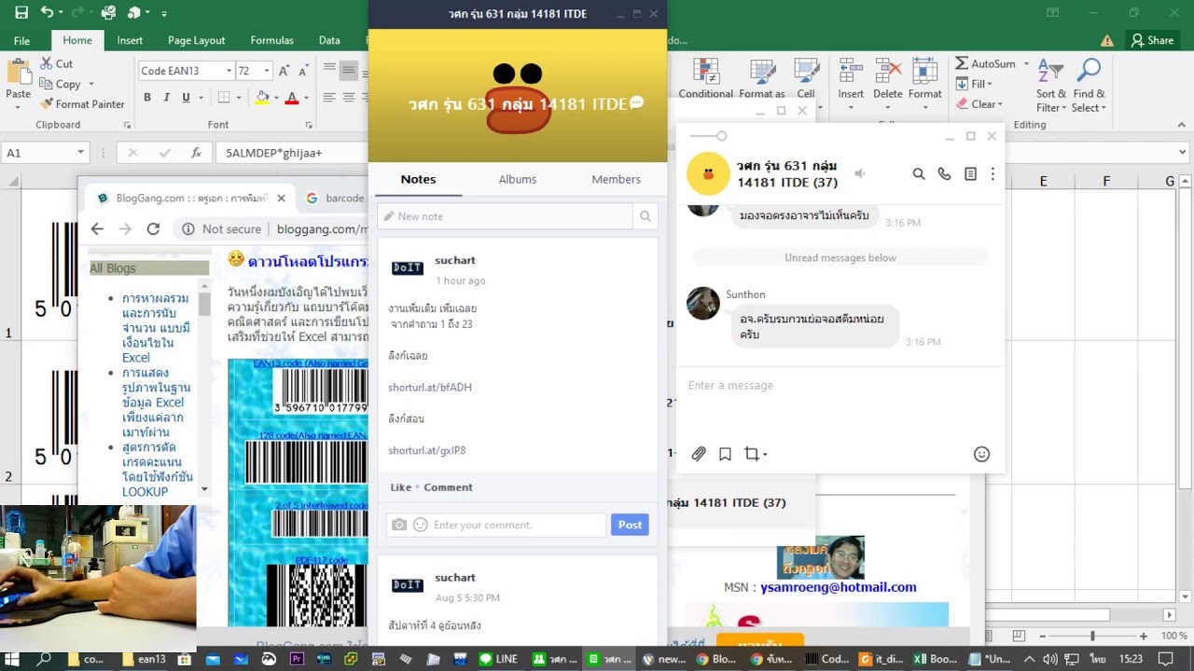
Task: Reload the BlogGang page in Chrome
Action: (153, 228)
